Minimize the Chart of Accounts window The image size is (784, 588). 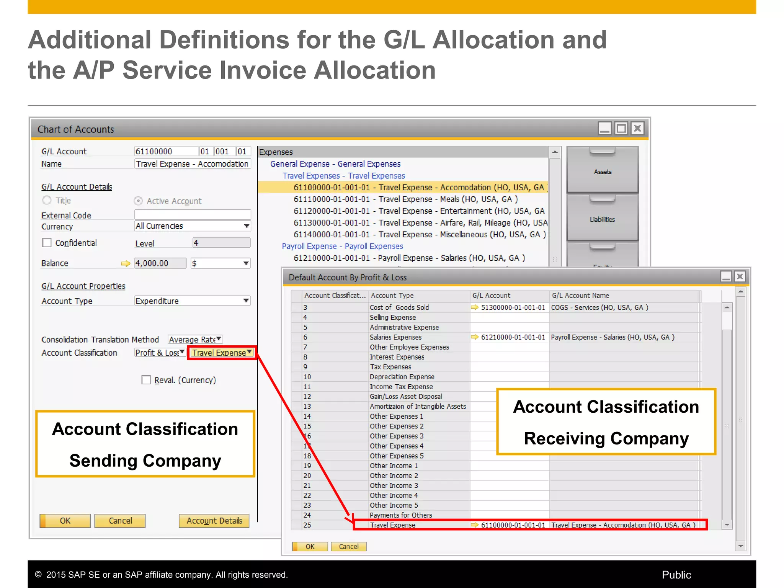tap(605, 129)
